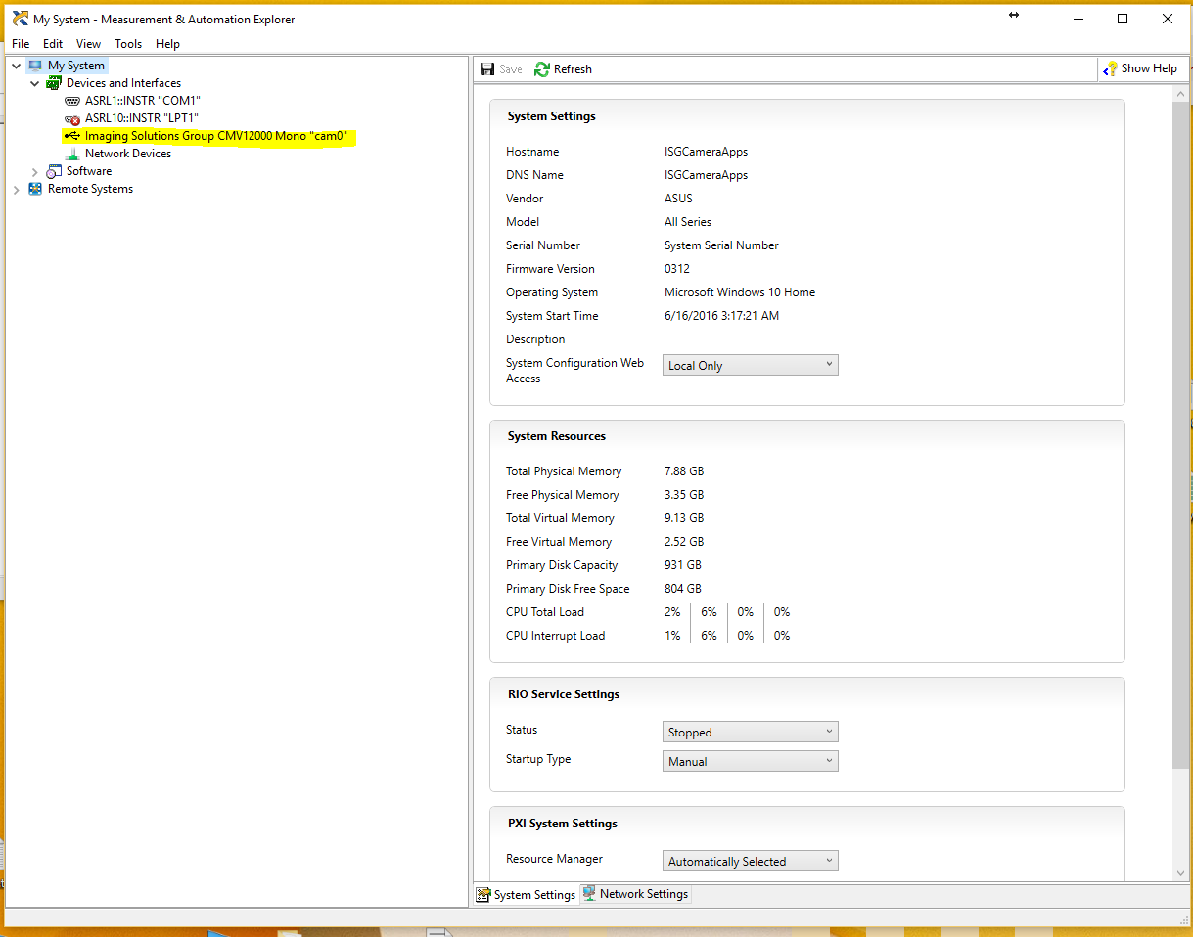Click the scrollbar up arrow
The width and height of the screenshot is (1193, 937).
1180,92
